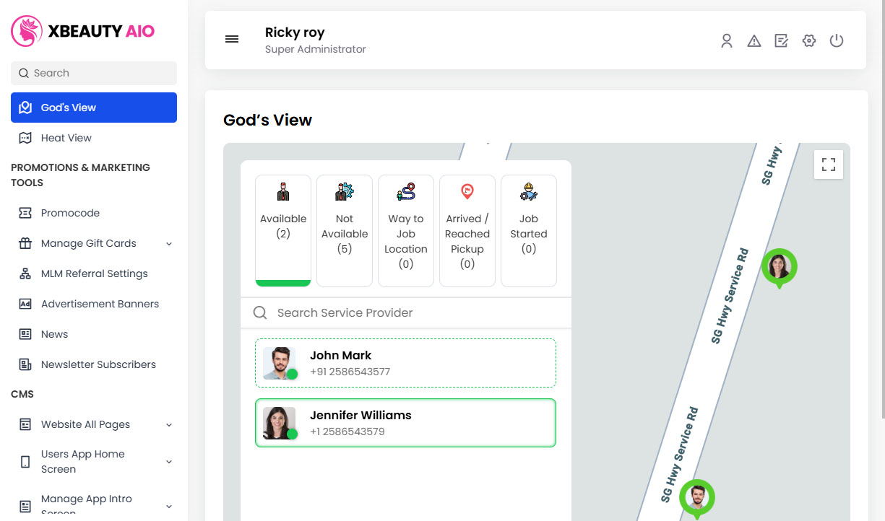This screenshot has width=885, height=521.
Task: Open the Promocode menu item
Action: pos(70,213)
